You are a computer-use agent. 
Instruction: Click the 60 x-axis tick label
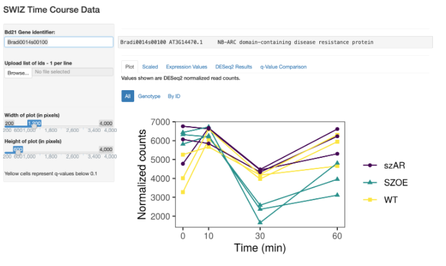[337, 236]
